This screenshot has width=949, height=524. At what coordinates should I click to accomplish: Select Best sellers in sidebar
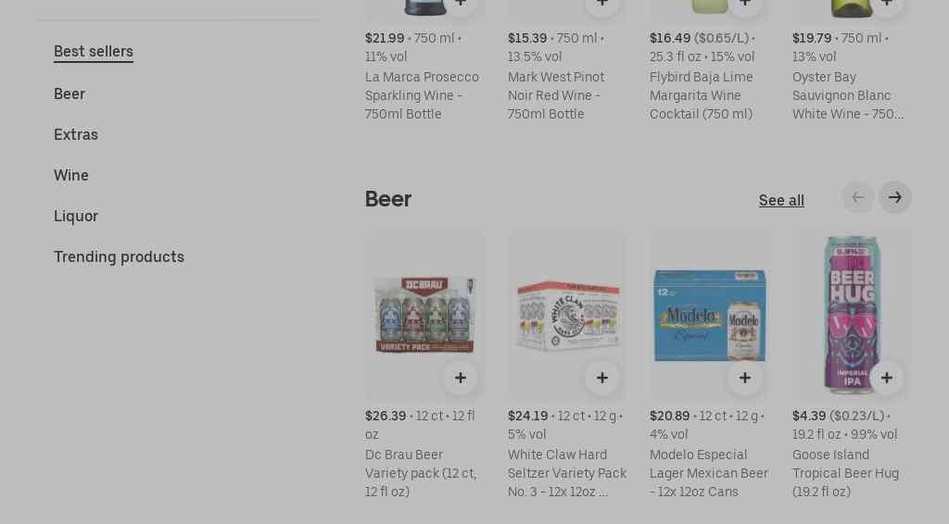94,52
